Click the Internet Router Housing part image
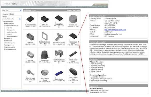Screen dimensions: 151x97 (73, 36)
